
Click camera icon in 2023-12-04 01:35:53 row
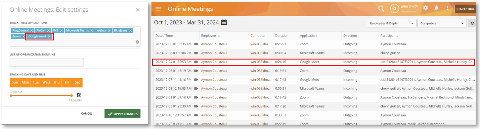point(196,62)
